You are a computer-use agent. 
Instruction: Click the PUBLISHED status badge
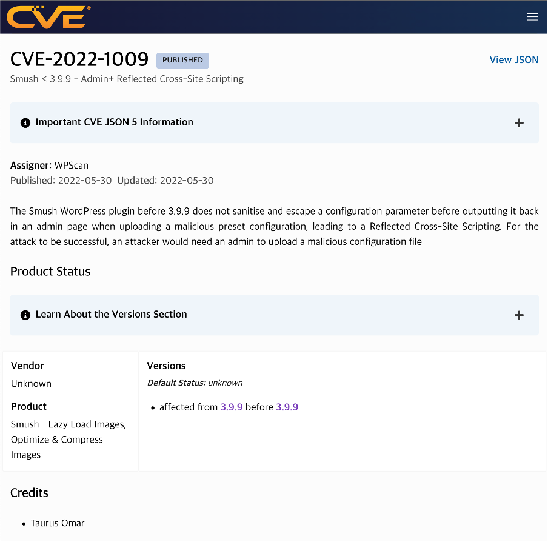[182, 60]
